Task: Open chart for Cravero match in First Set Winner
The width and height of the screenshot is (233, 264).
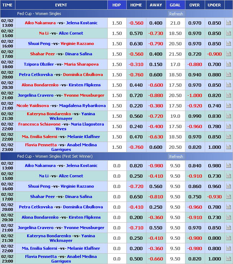Action: coord(228,228)
